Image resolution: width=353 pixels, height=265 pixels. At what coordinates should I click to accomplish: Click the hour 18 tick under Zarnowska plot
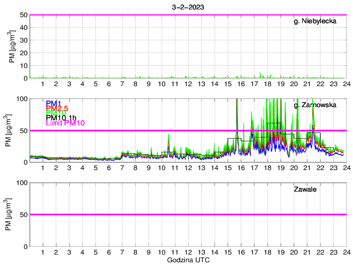tap(267, 168)
